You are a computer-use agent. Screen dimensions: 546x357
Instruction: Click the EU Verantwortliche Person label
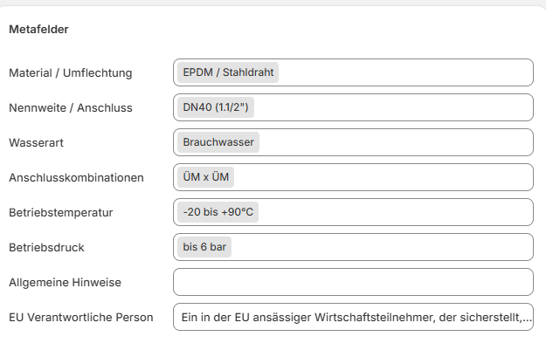[80, 317]
